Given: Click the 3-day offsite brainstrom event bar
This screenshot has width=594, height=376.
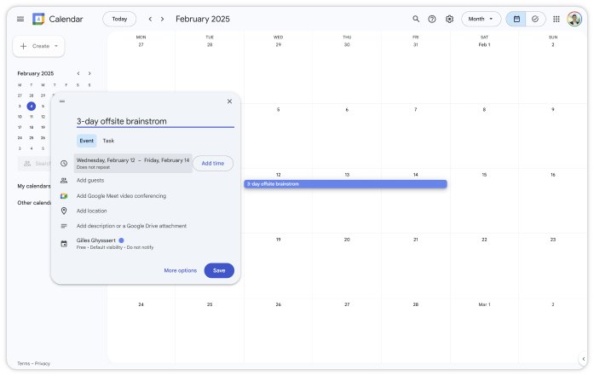Looking at the screenshot, I should point(345,184).
